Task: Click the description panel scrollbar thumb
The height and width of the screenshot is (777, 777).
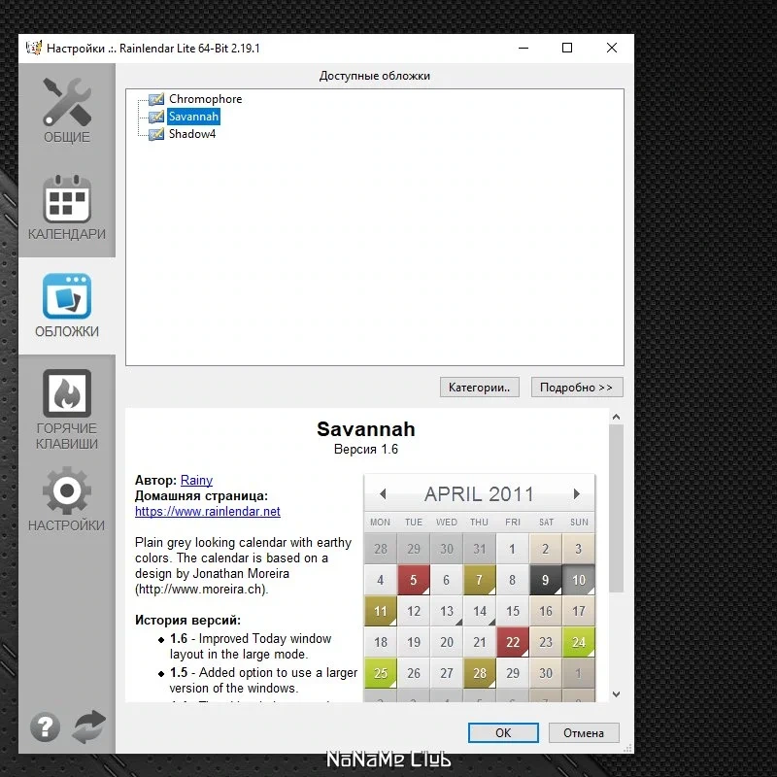Action: click(616, 508)
